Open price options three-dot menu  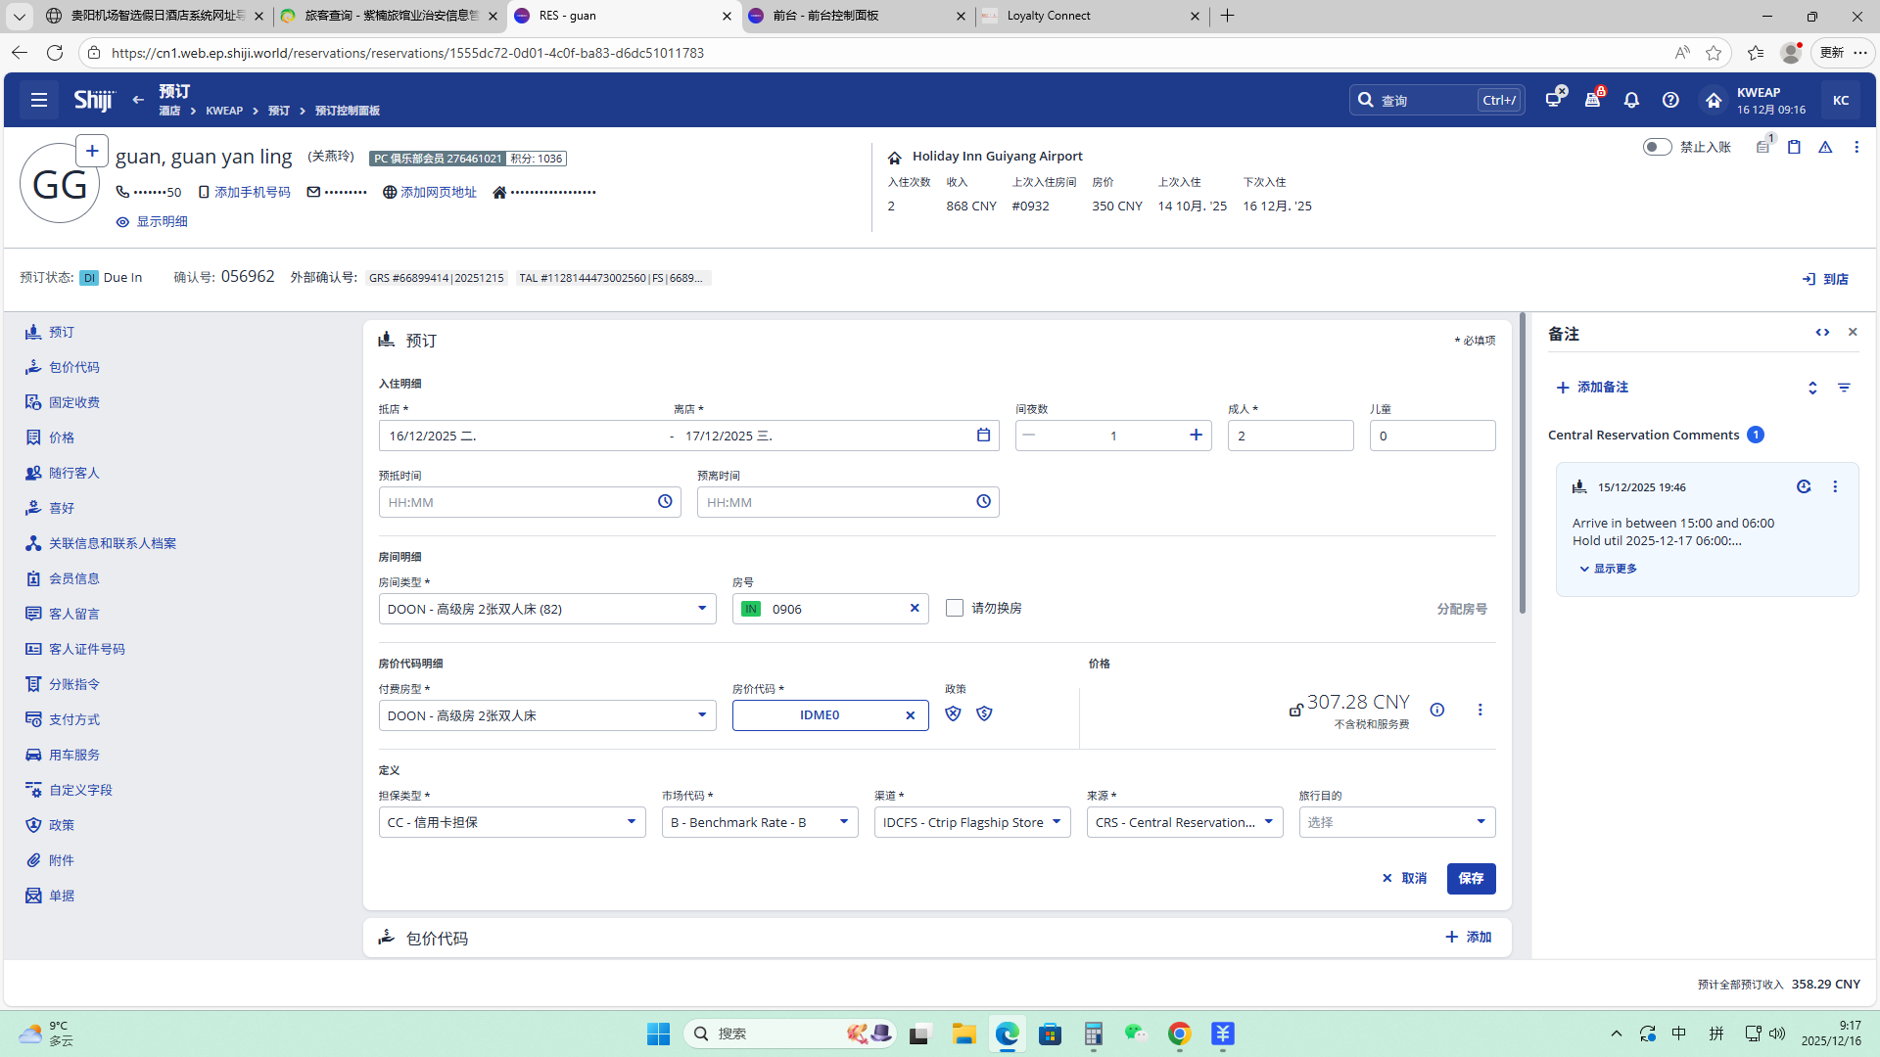pyautogui.click(x=1480, y=710)
